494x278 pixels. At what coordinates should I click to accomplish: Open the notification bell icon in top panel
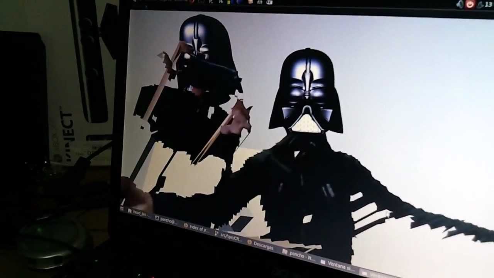point(480,5)
